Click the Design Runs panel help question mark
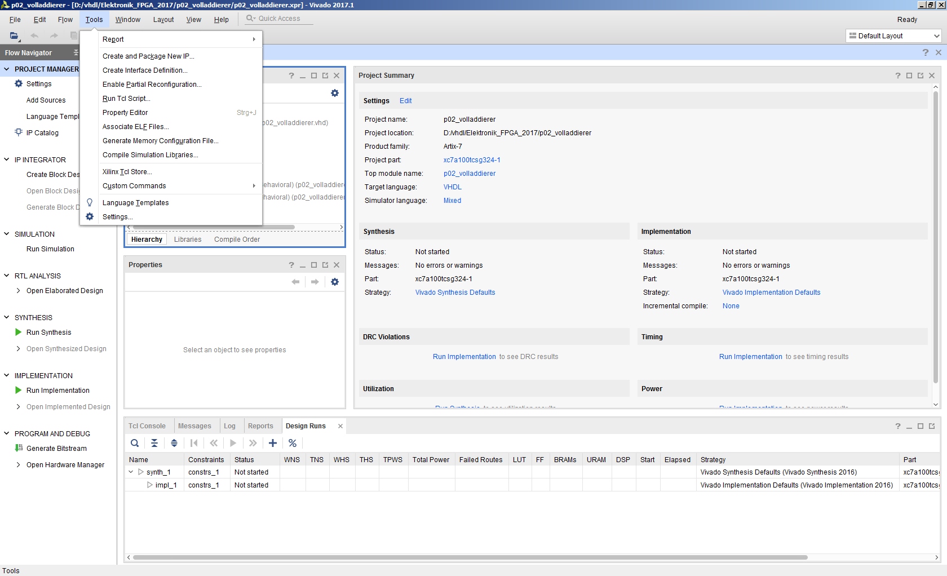The image size is (947, 576). (x=898, y=426)
